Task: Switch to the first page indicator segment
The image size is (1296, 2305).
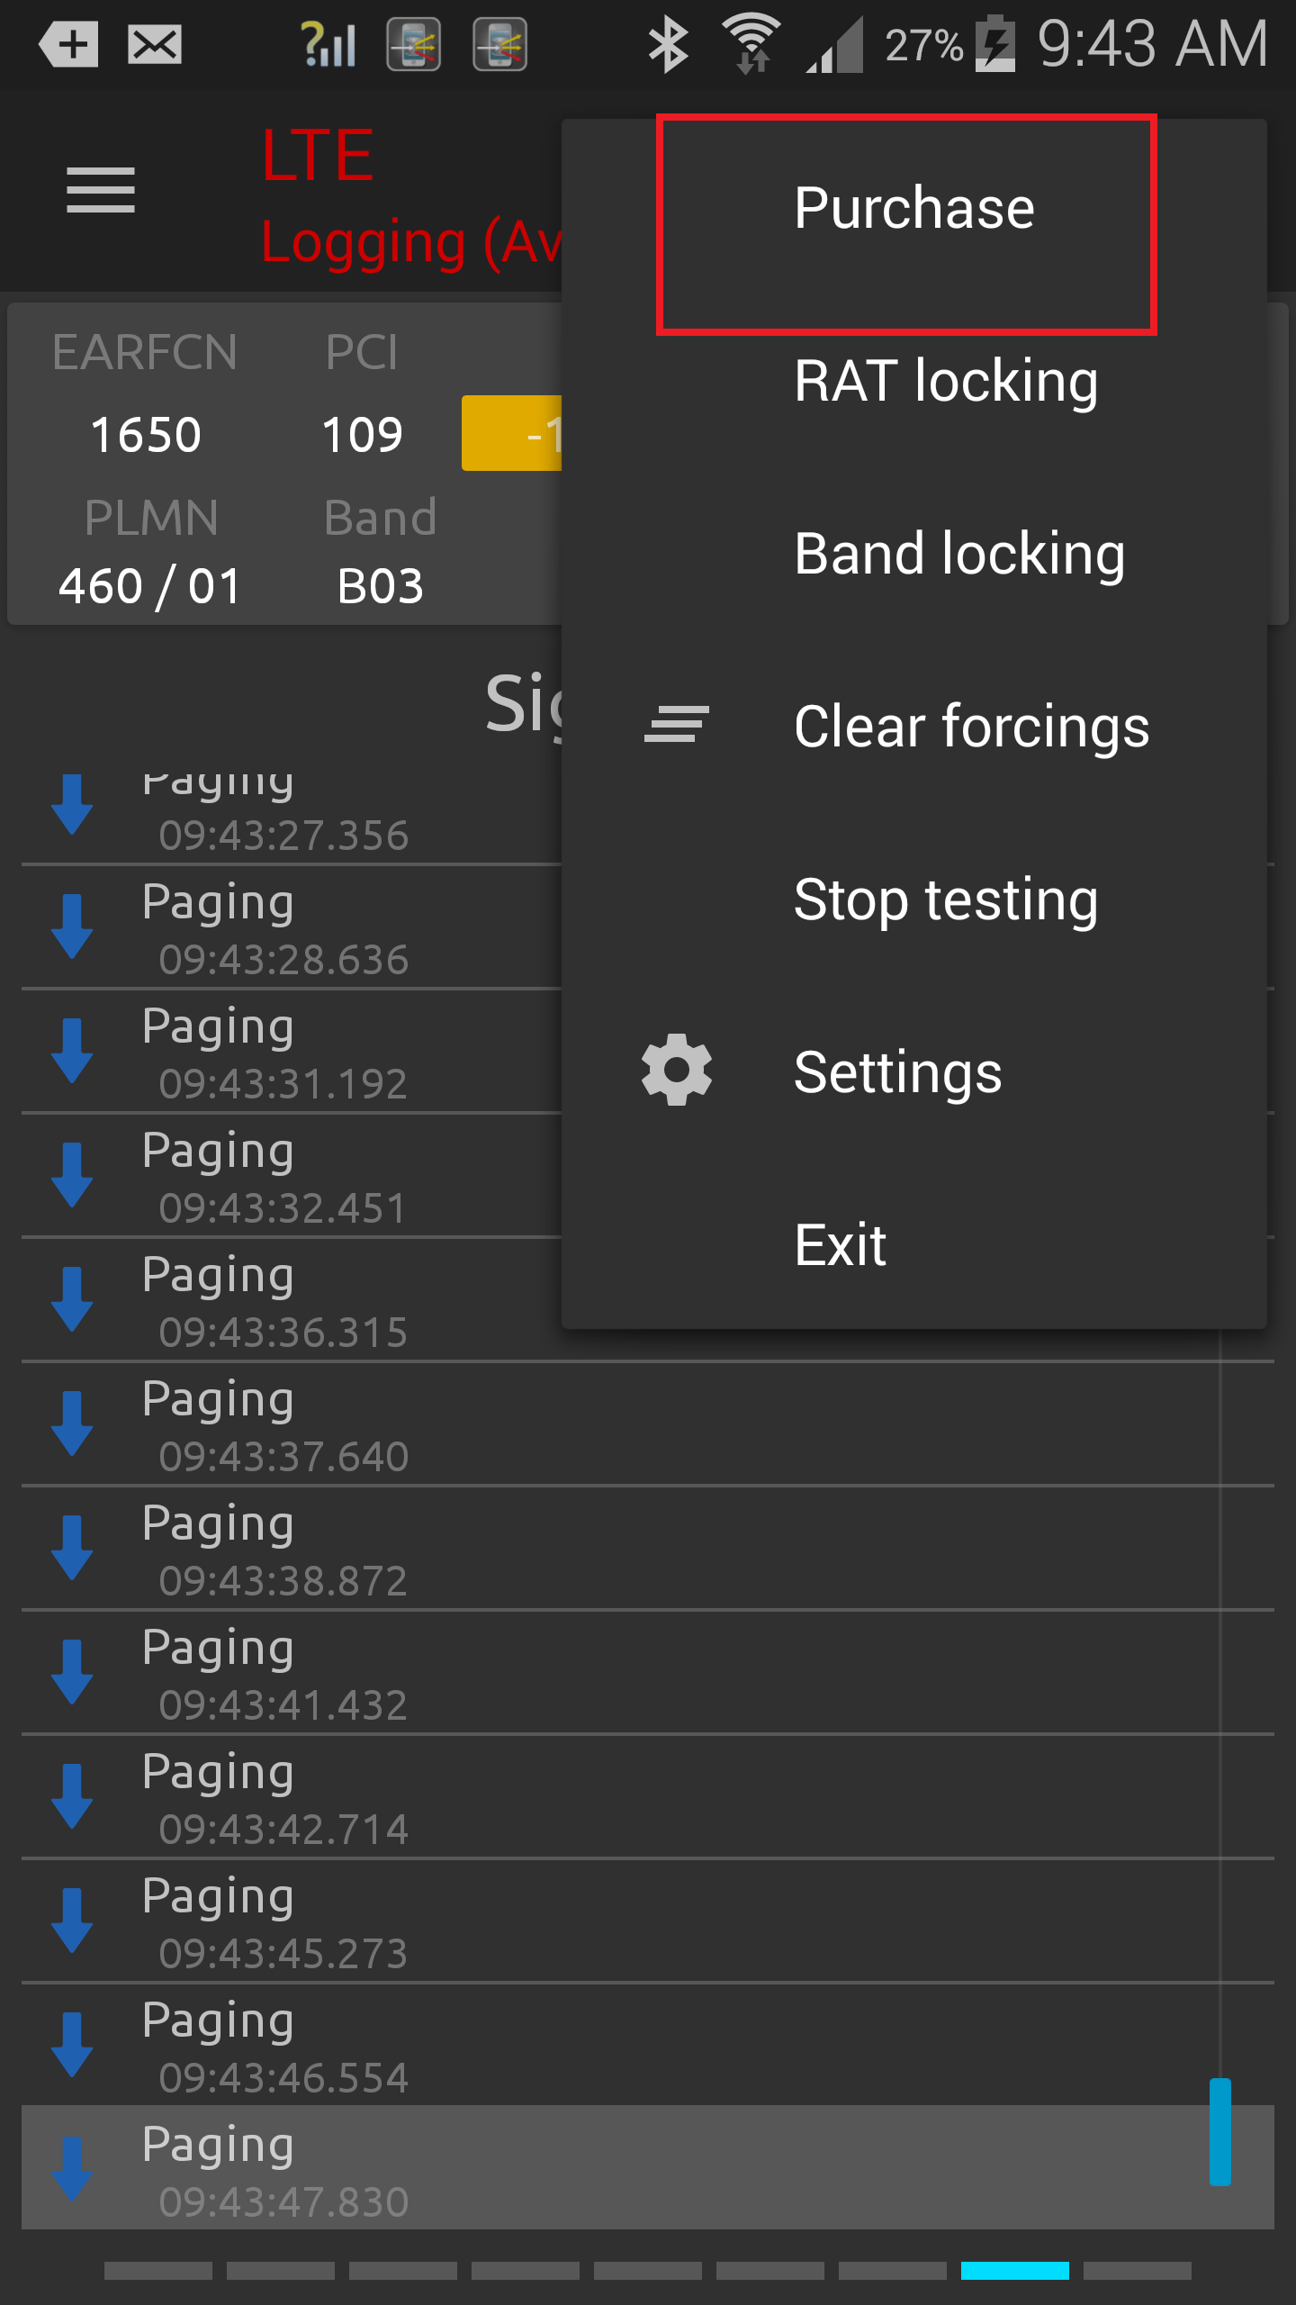Action: point(158,2270)
